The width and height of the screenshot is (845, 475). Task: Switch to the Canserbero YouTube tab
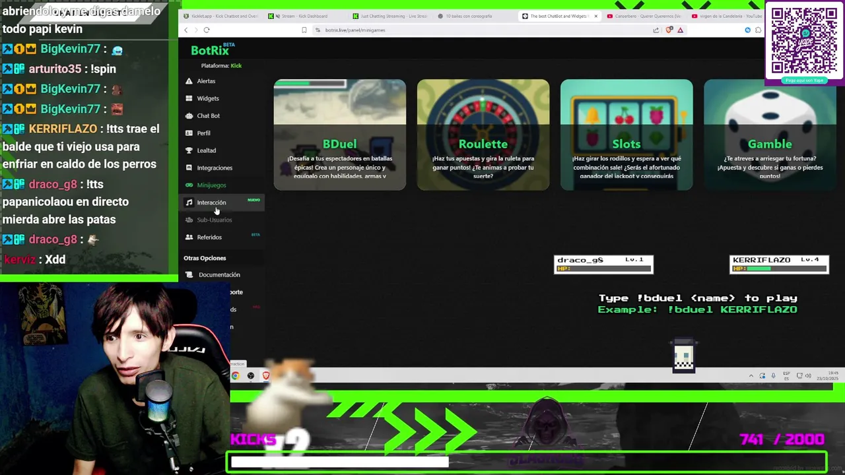[644, 16]
